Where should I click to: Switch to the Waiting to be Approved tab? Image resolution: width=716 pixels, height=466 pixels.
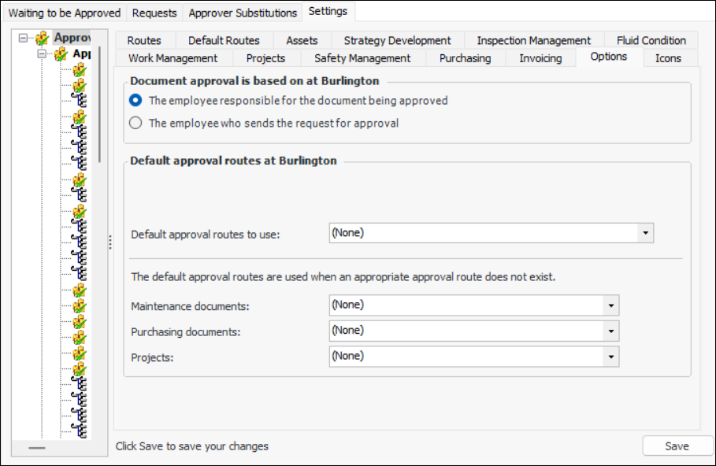pyautogui.click(x=65, y=13)
